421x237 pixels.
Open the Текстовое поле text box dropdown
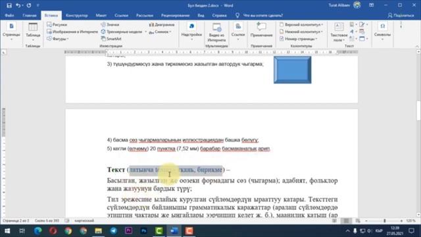[339, 32]
